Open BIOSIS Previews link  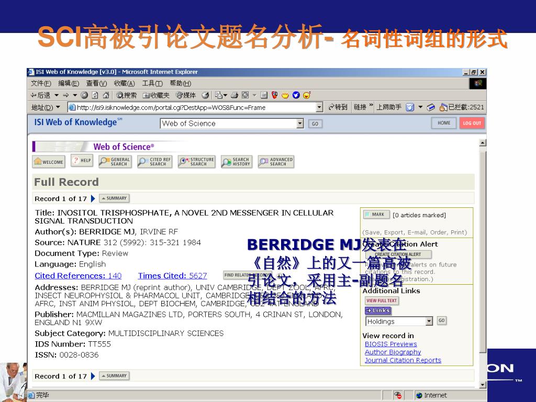coord(390,344)
